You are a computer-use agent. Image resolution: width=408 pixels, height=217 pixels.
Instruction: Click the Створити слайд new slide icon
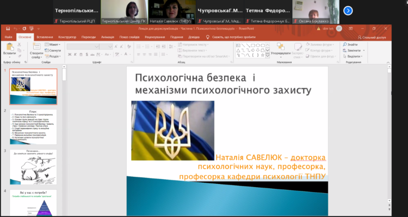pyautogui.click(x=36, y=47)
